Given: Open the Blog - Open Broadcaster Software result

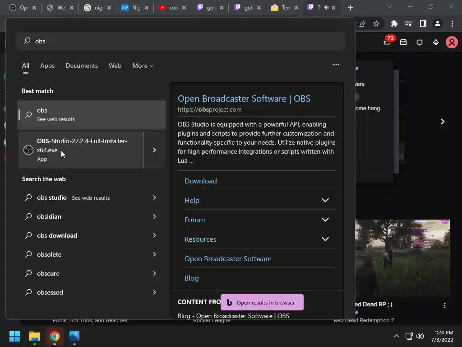Looking at the screenshot, I should pyautogui.click(x=233, y=316).
